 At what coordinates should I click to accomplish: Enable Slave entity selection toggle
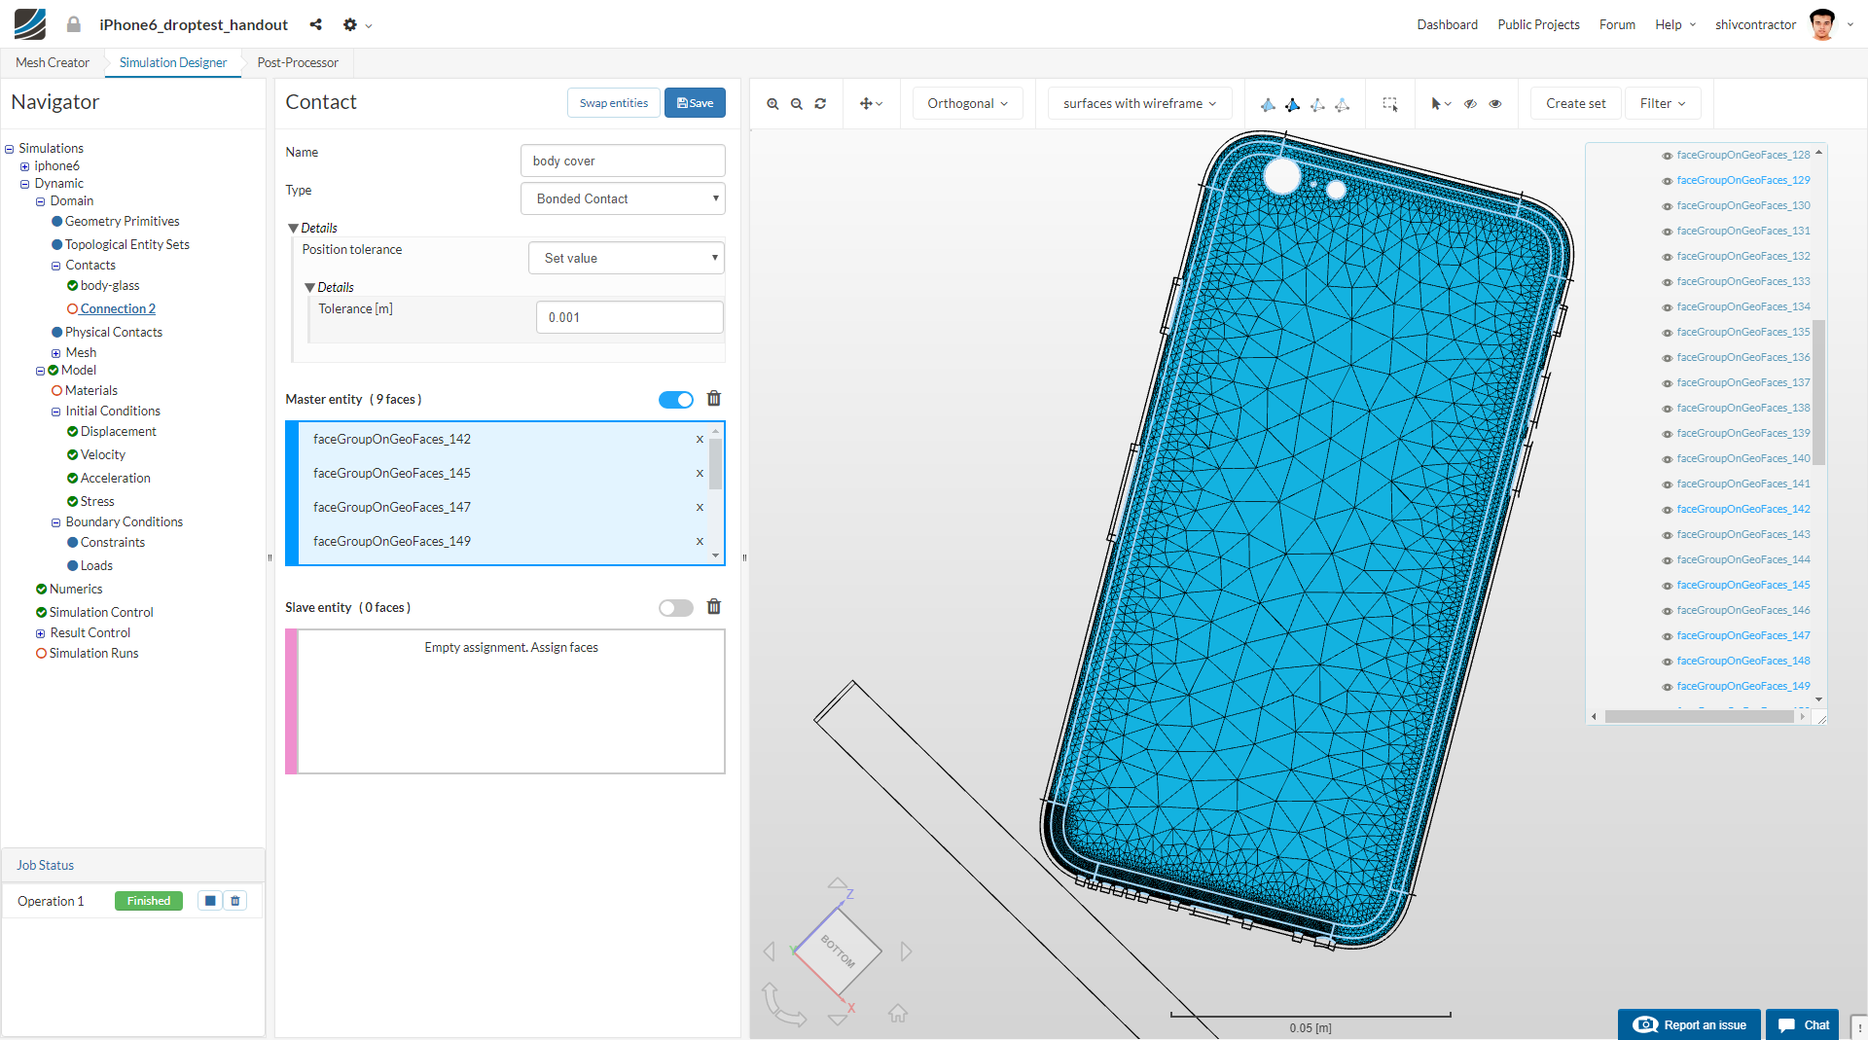[676, 608]
